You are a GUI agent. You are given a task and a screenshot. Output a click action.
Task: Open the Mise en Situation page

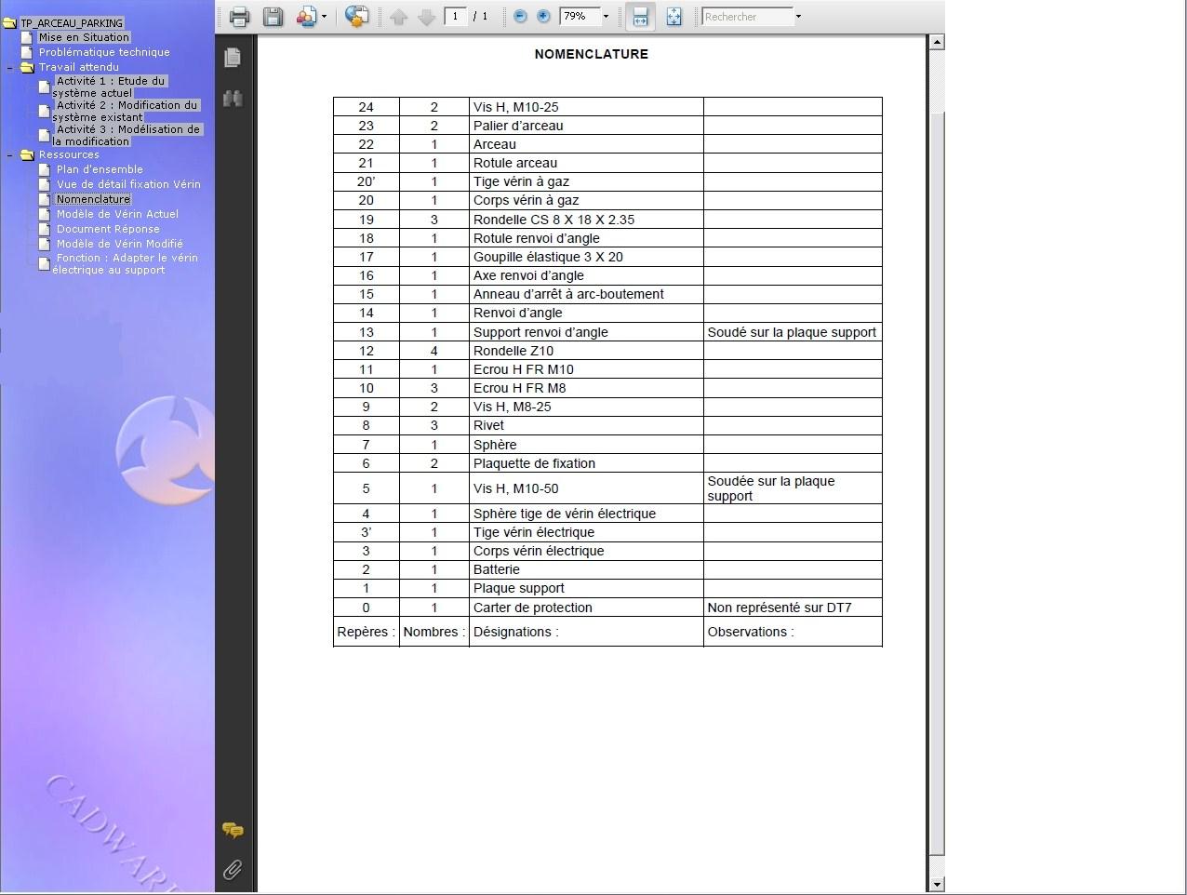point(84,37)
